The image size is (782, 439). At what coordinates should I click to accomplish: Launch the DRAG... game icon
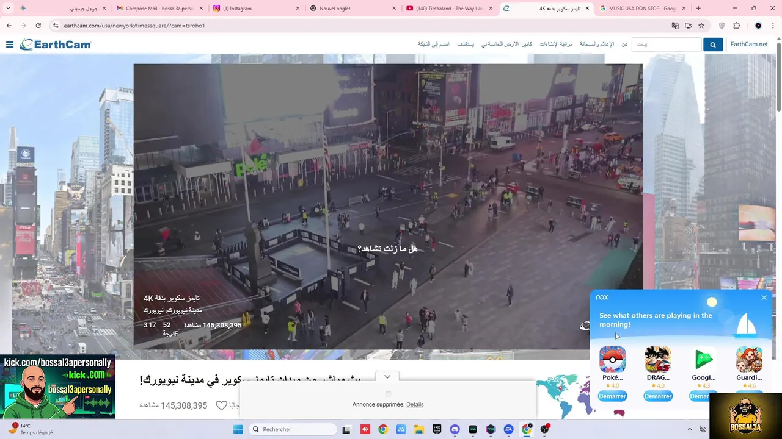(x=658, y=359)
